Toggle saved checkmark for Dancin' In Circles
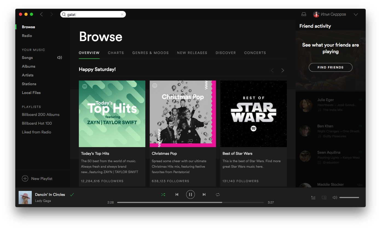Viewport: 381px width, 229px height. tap(72, 194)
